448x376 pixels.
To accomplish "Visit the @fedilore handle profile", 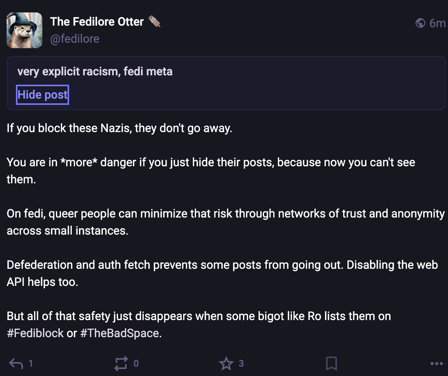I will [75, 39].
